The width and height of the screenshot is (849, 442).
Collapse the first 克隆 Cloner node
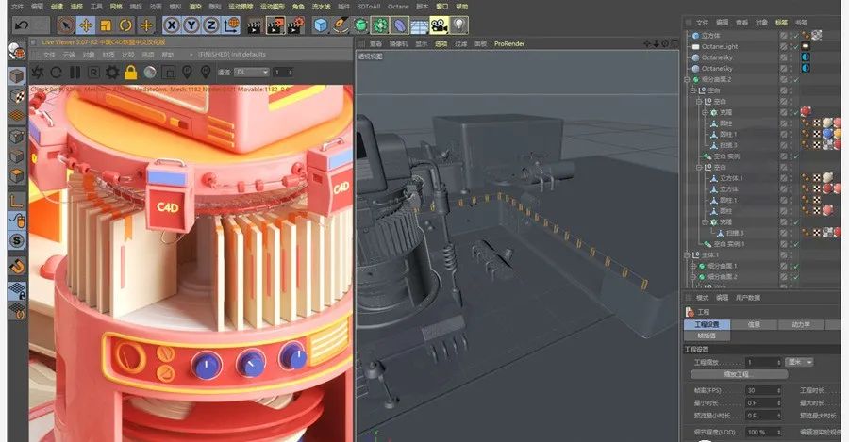point(706,112)
